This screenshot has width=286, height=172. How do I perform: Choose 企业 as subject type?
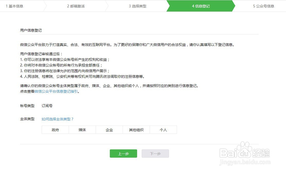pyautogui.click(x=109, y=130)
